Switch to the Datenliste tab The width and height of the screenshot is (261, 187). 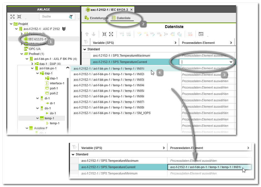(121, 18)
